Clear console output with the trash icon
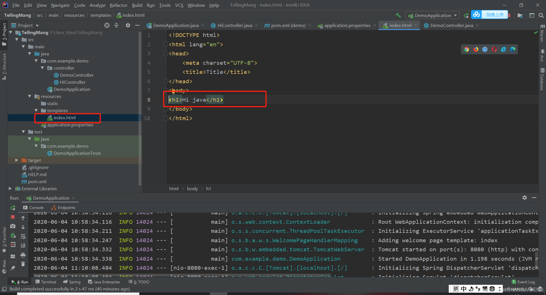 [x=23, y=264]
